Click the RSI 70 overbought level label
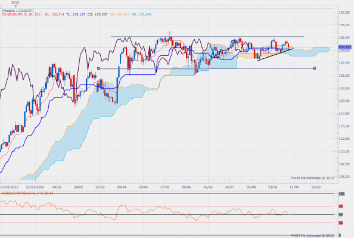Screen dimensions: 354x238 [x=341, y=206]
